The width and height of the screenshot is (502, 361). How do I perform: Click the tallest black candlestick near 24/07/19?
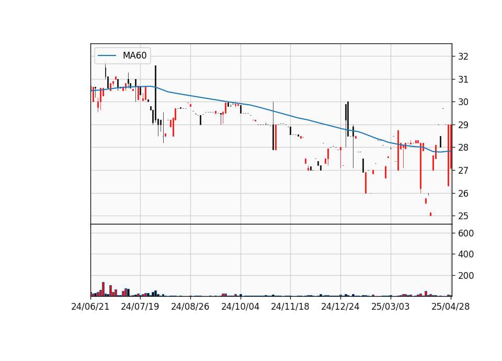tap(156, 93)
